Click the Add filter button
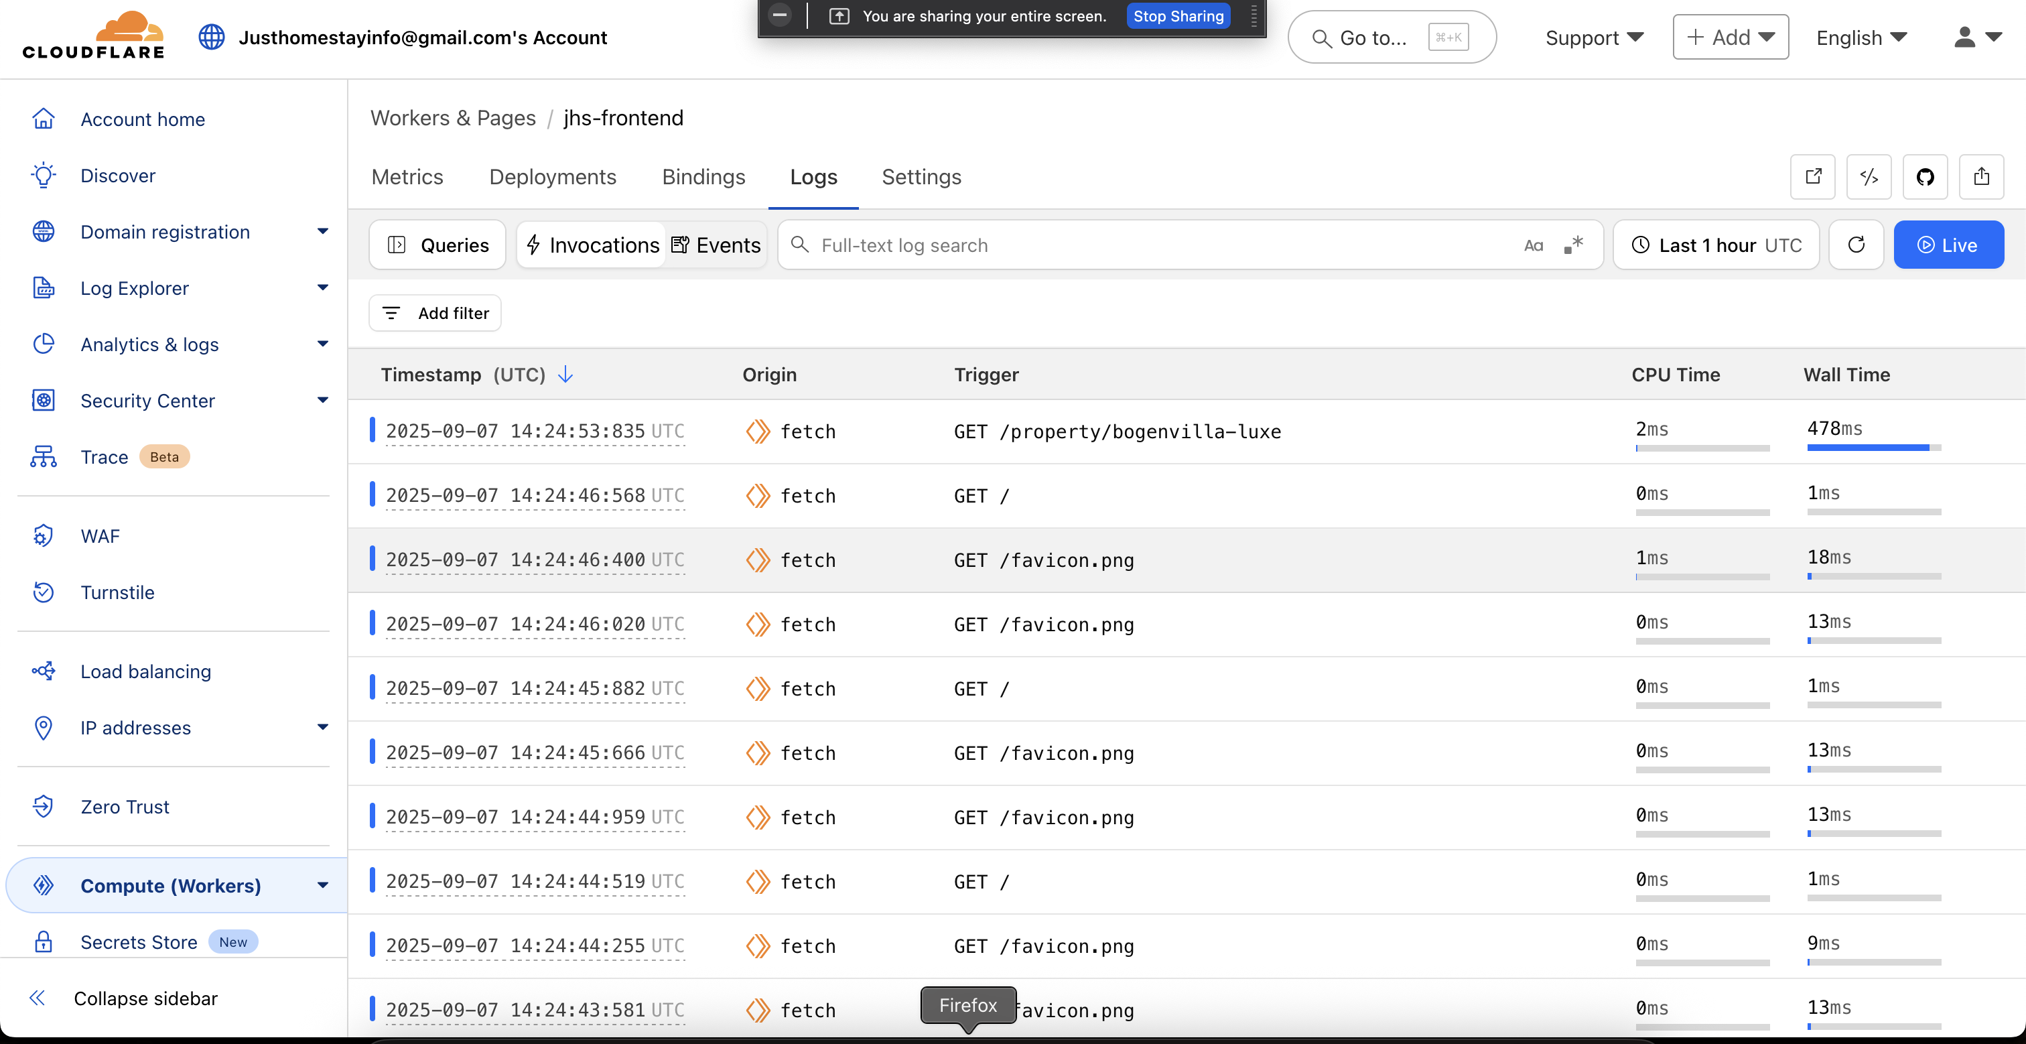 [x=435, y=313]
